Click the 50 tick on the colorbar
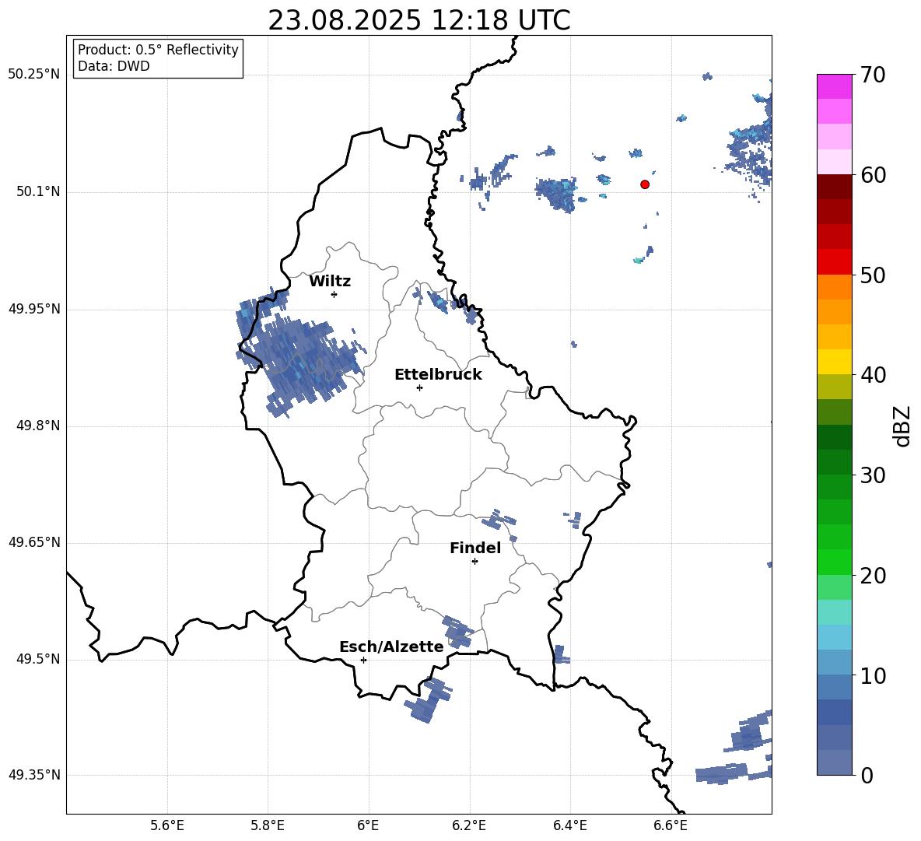921x841 pixels. coord(873,275)
